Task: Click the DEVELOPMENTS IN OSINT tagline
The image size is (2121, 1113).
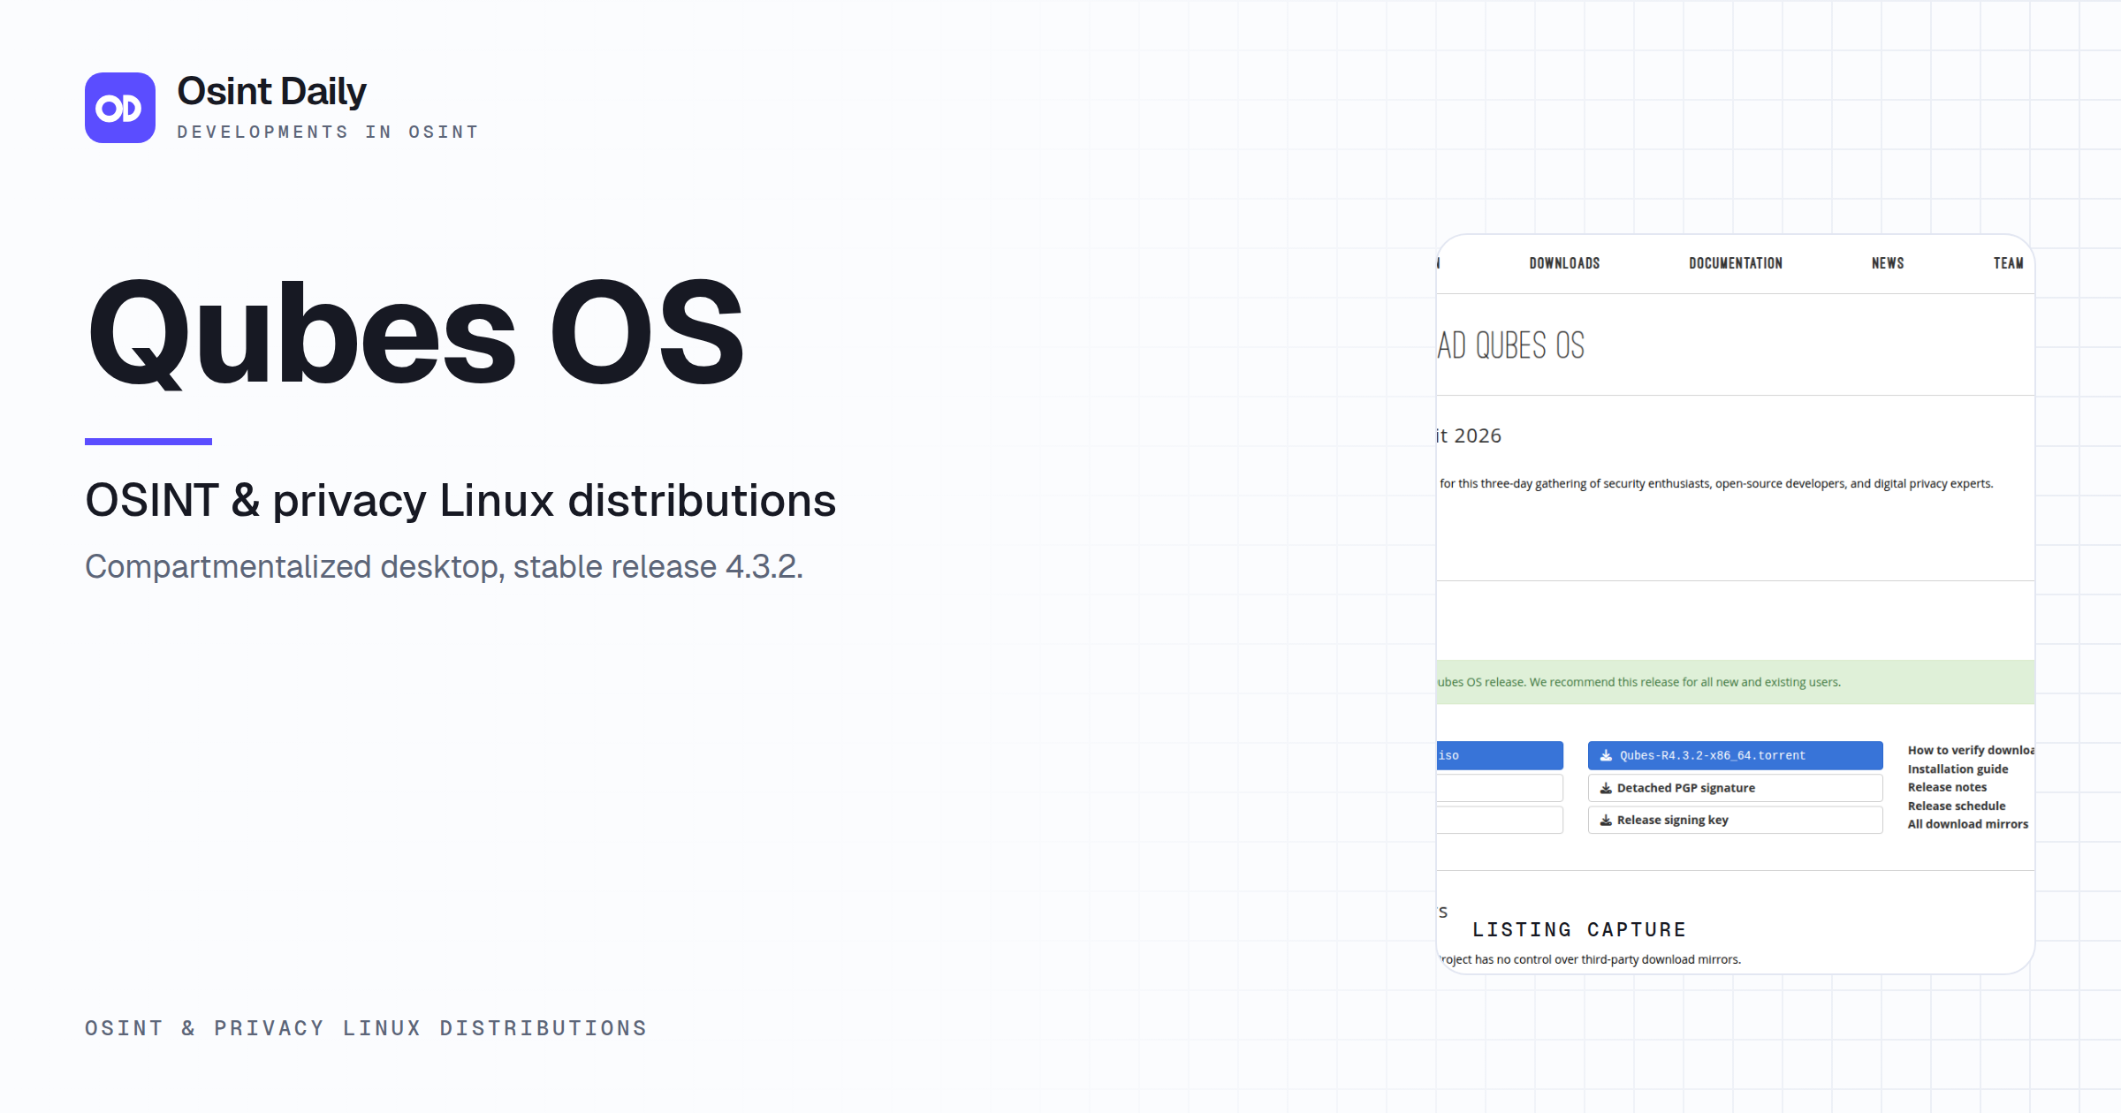Action: pyautogui.click(x=328, y=132)
